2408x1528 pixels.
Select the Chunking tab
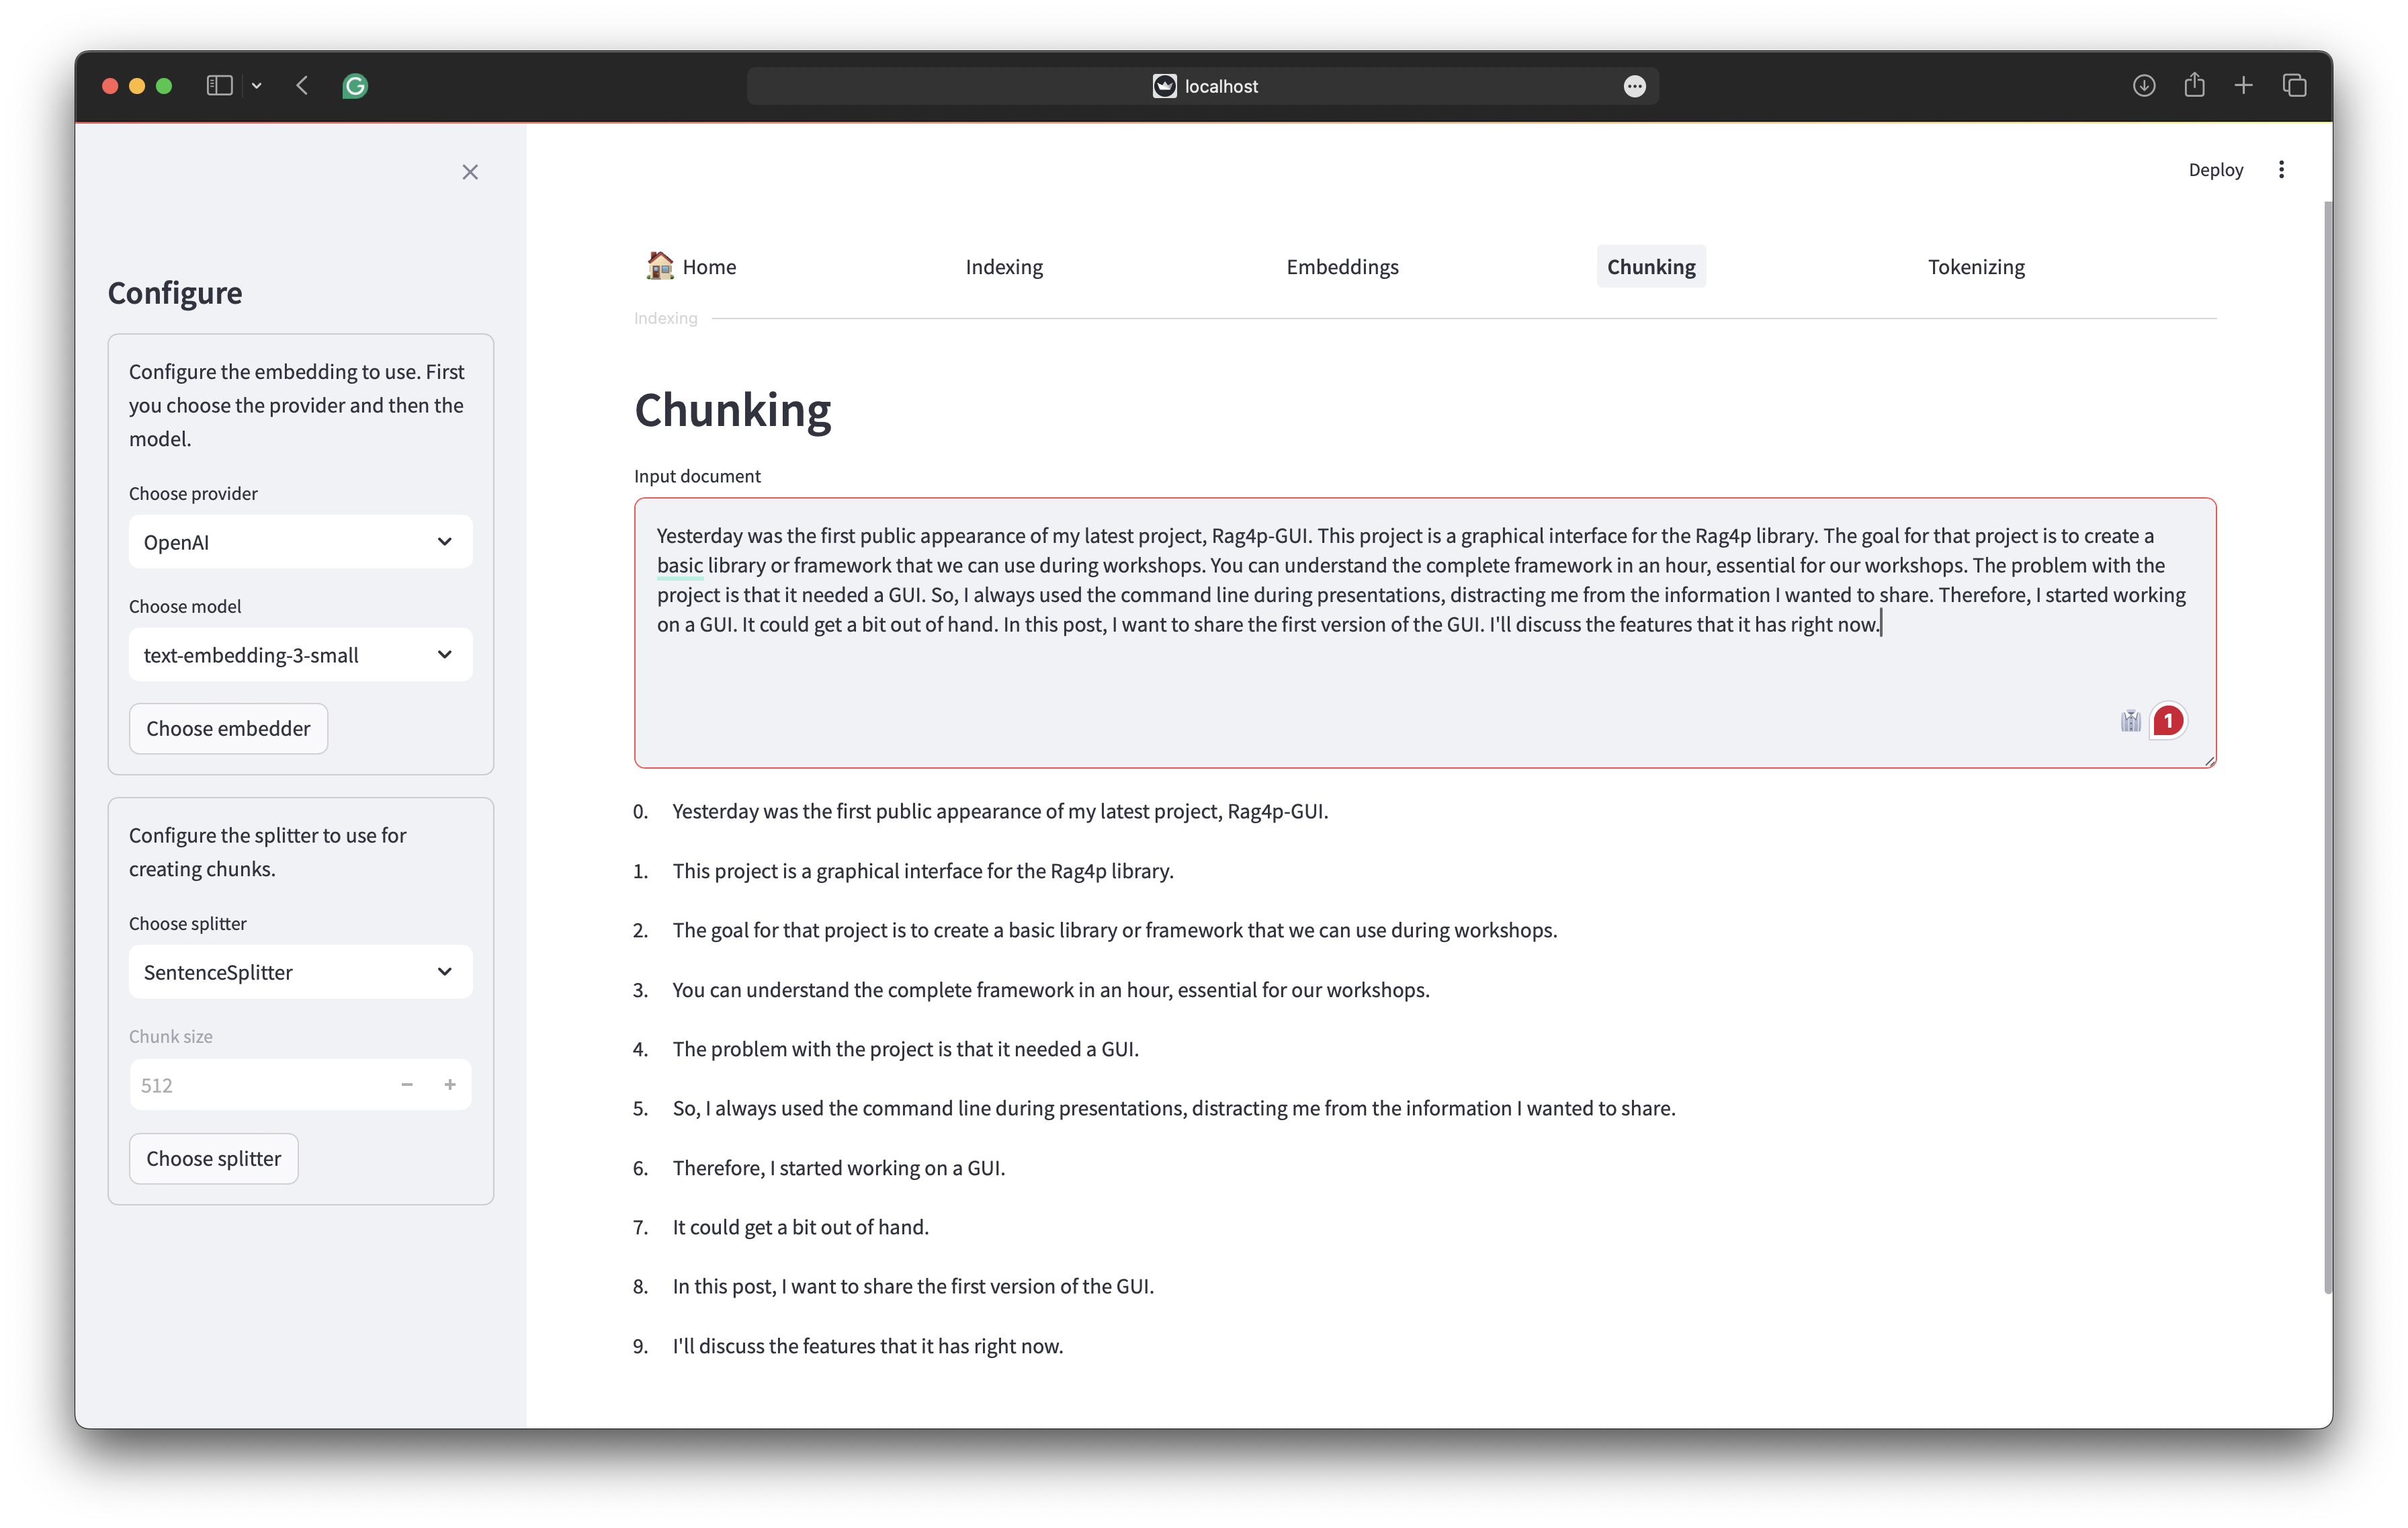click(1651, 266)
